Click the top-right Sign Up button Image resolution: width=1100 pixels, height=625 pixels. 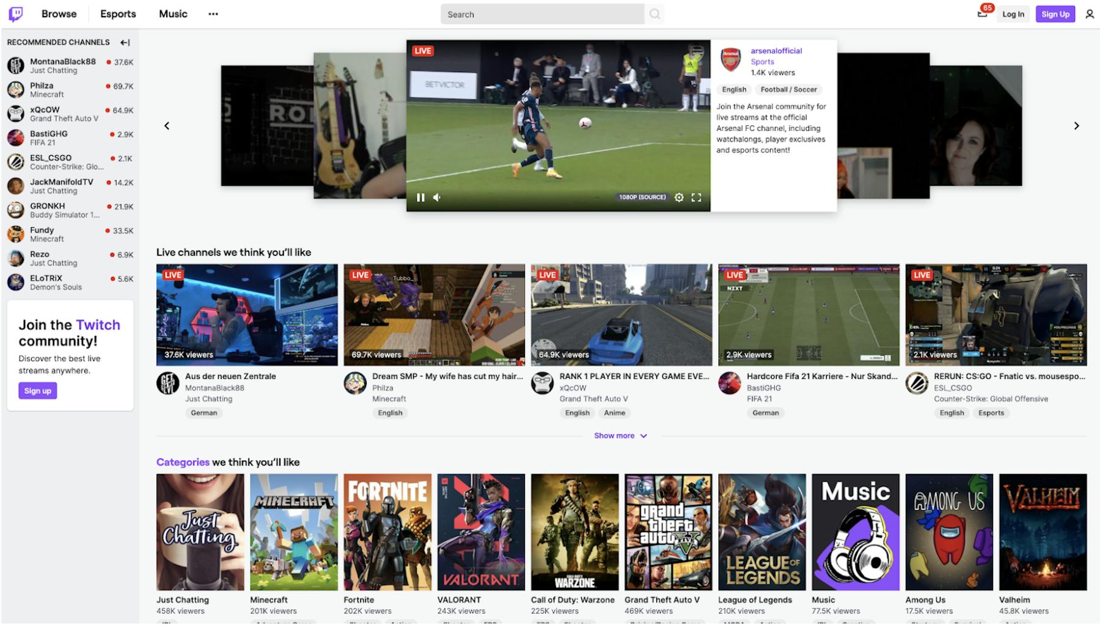1055,14
